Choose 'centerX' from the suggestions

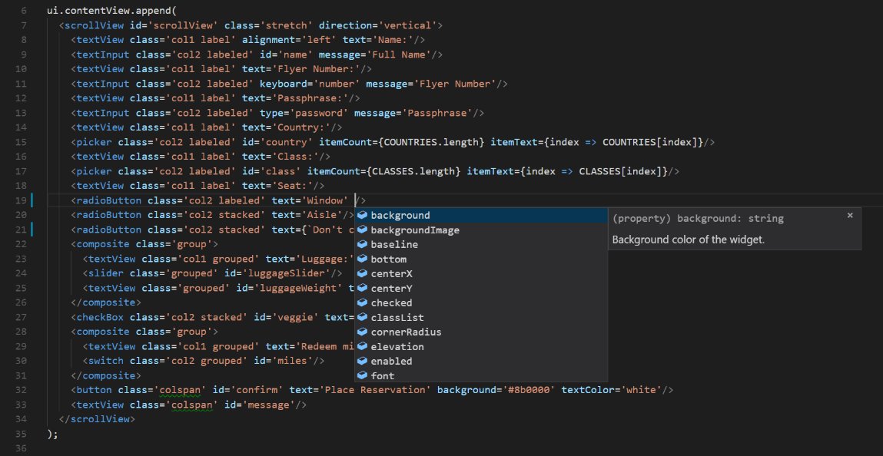point(481,274)
